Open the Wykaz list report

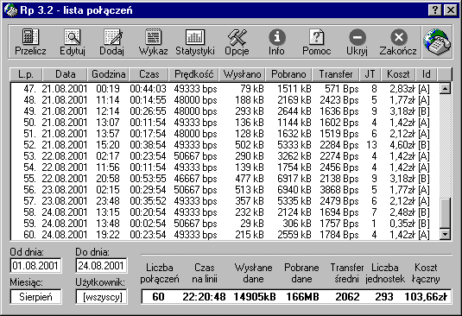click(153, 41)
